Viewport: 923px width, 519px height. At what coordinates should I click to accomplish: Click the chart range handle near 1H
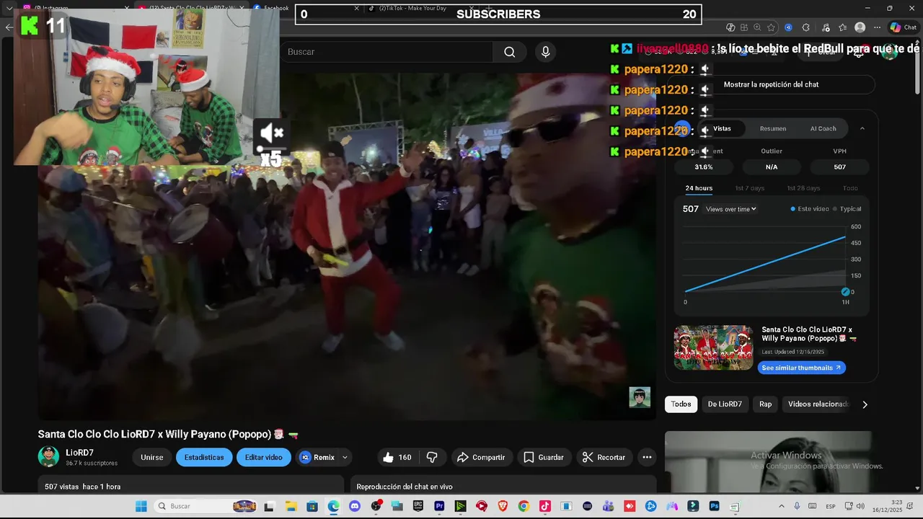[x=845, y=291]
